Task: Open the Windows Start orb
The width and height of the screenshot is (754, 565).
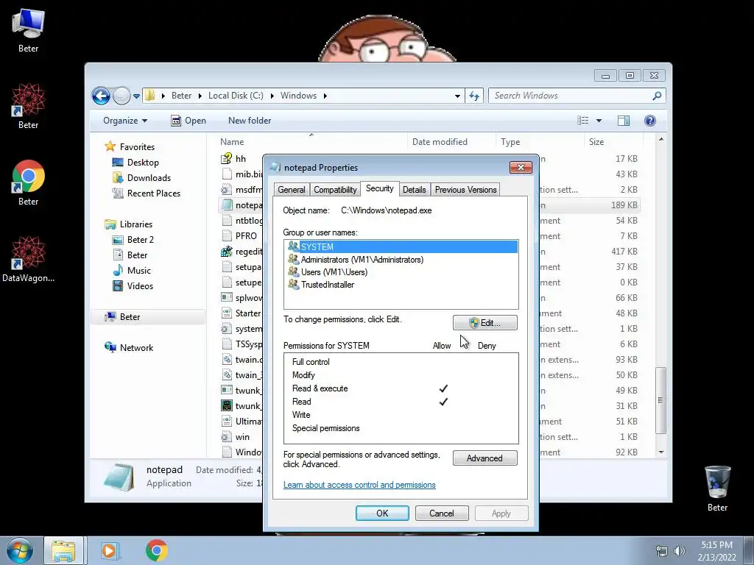Action: [19, 550]
